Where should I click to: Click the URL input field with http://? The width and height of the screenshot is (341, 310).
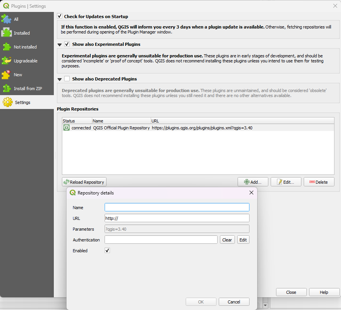177,218
